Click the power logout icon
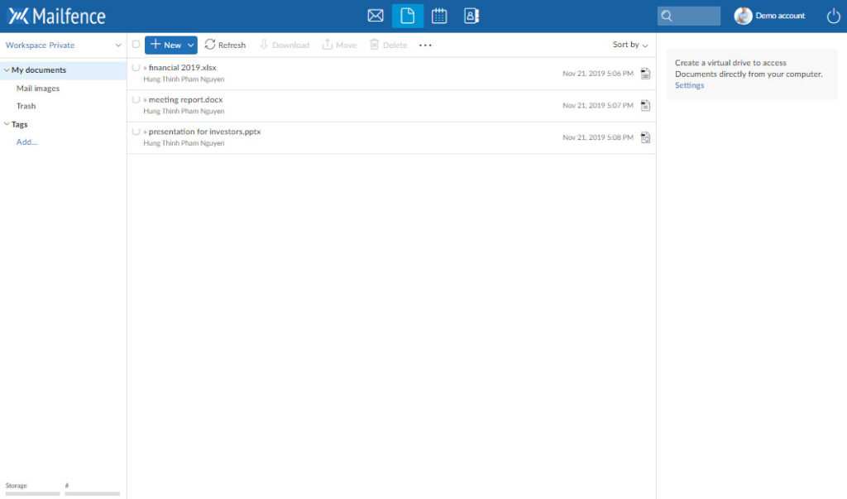This screenshot has width=847, height=499. (833, 16)
